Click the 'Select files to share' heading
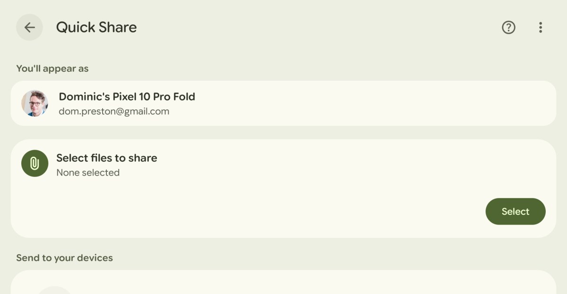This screenshot has width=567, height=294. 107,158
